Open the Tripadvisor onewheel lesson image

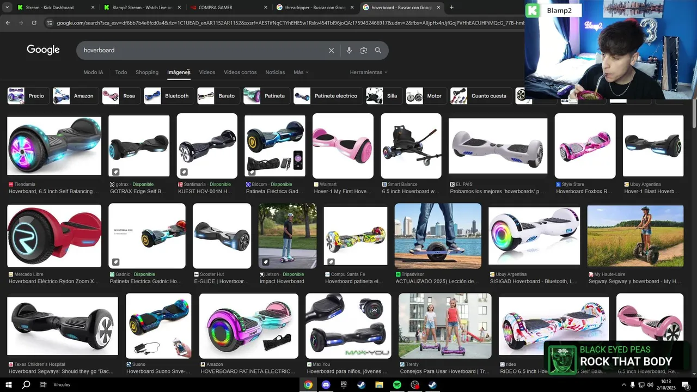tap(438, 236)
